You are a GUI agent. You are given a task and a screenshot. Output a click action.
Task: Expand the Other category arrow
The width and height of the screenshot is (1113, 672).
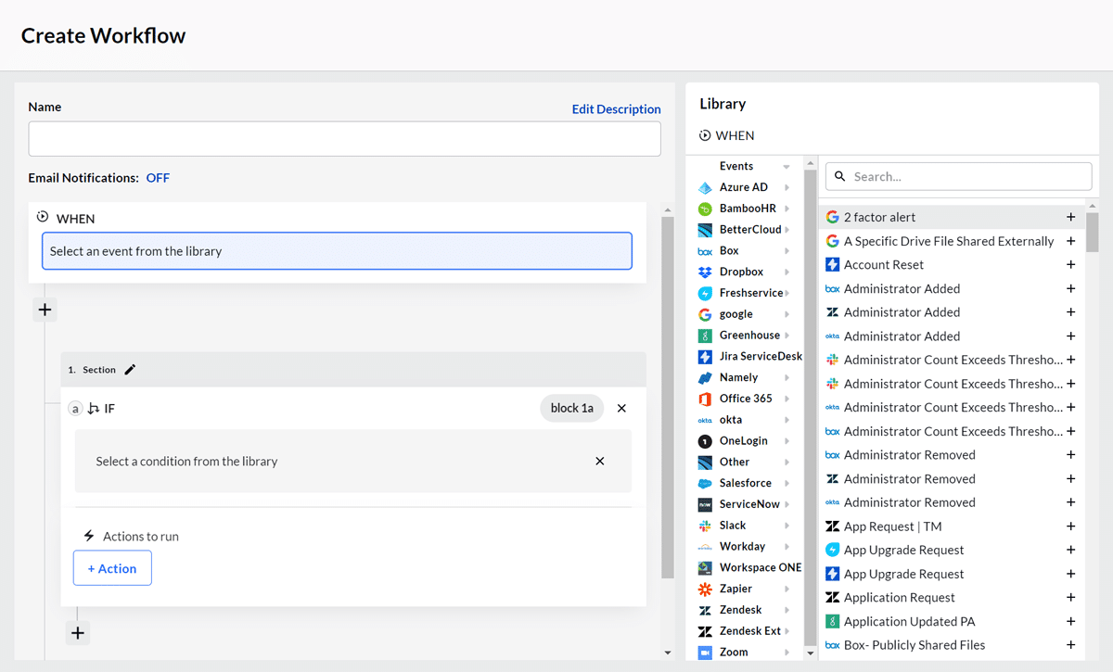pos(787,462)
